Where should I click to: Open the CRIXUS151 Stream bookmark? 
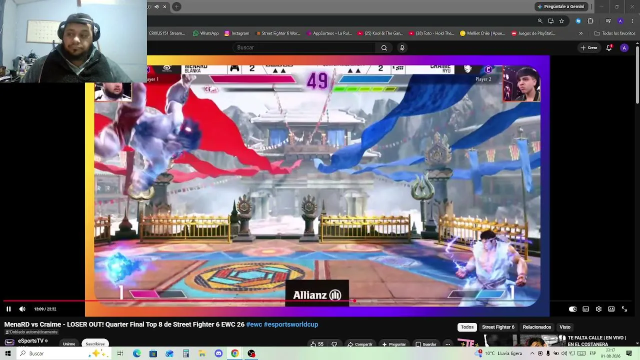[x=166, y=33]
